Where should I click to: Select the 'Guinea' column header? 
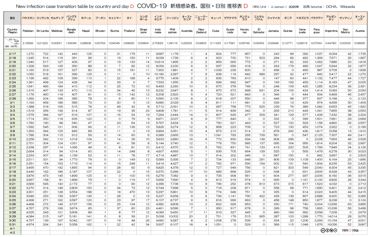tap(288, 31)
